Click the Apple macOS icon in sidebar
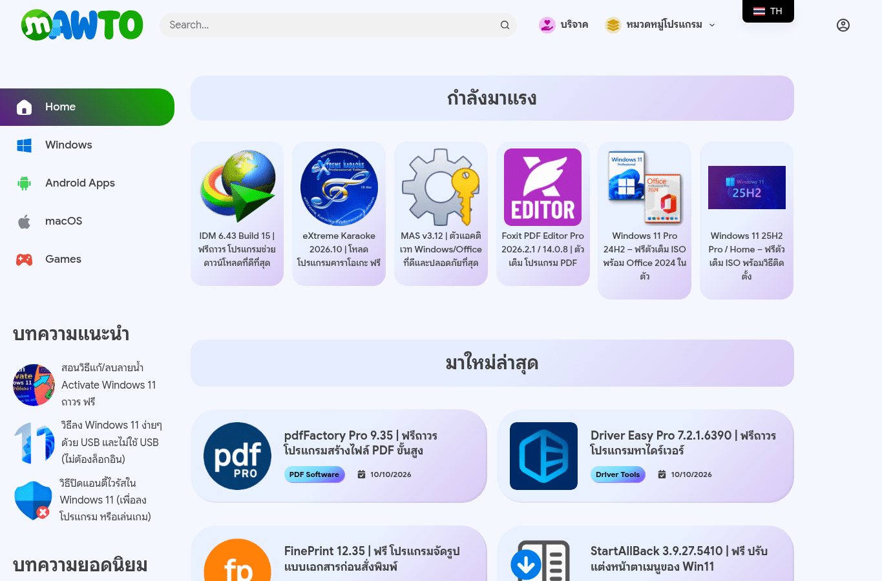This screenshot has width=882, height=581. 24,221
